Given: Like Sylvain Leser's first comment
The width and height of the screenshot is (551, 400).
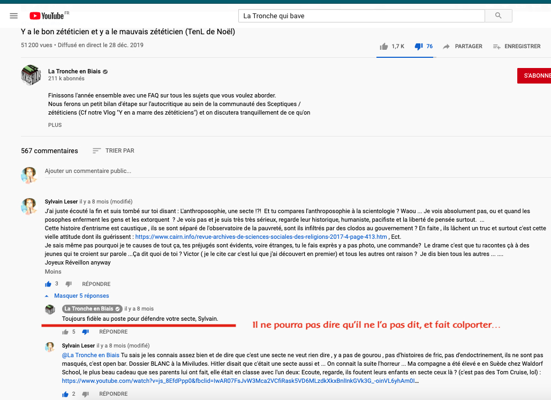Looking at the screenshot, I should (x=48, y=284).
